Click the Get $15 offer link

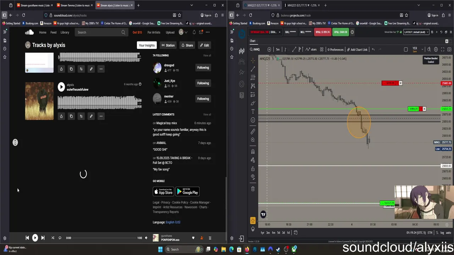click(x=137, y=32)
